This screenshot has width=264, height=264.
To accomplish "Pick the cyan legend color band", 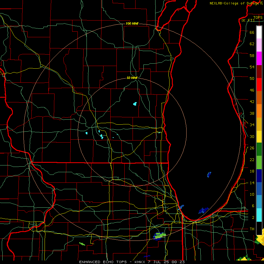I will point(259,215).
